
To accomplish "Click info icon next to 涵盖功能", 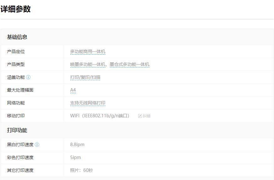I will (x=28, y=77).
